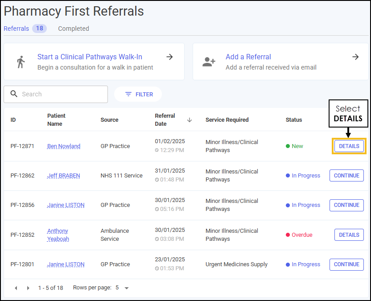Click the walking person walk-in icon

[x=21, y=62]
